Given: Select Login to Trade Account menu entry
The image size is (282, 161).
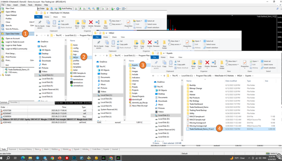Looking at the screenshot, I should point(15,42).
